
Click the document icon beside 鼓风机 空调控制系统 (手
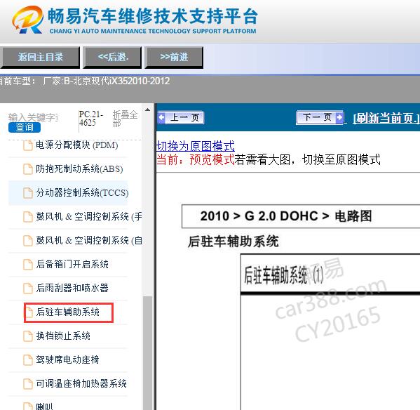(28, 217)
